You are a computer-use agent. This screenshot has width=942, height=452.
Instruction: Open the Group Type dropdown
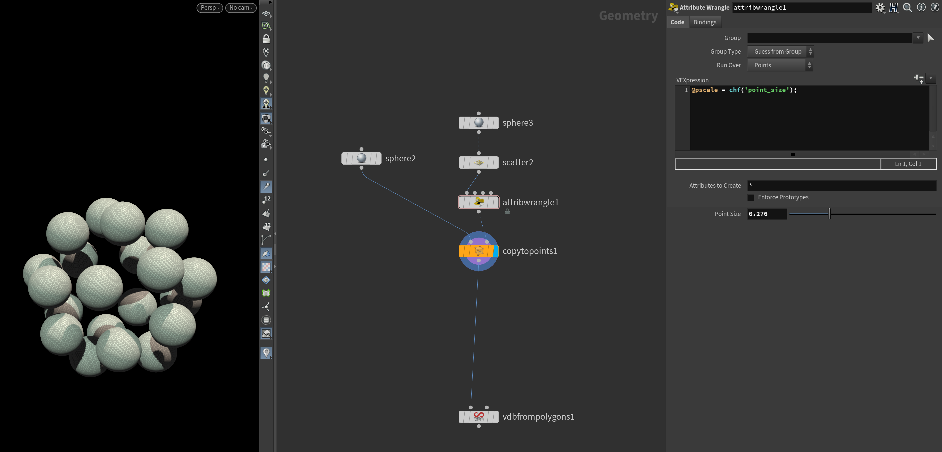point(780,52)
